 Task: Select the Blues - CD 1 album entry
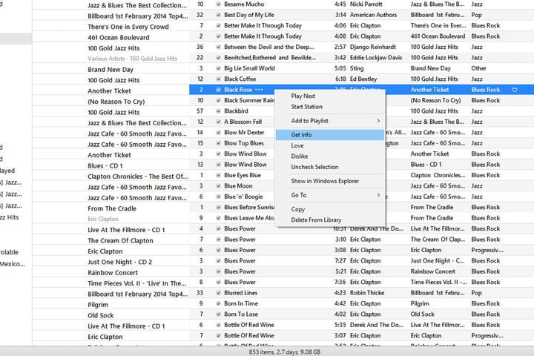coord(105,166)
